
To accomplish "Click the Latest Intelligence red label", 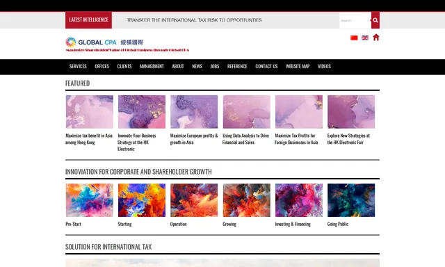I will (88, 20).
